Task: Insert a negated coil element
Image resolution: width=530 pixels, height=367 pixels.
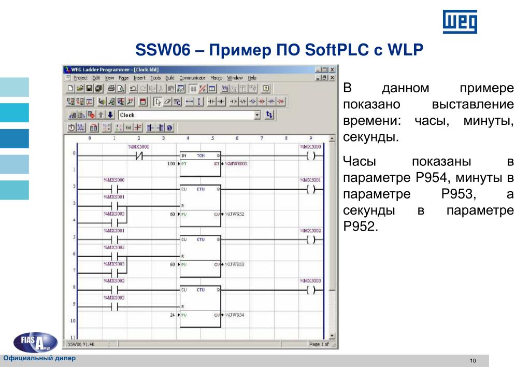Action: (x=242, y=102)
